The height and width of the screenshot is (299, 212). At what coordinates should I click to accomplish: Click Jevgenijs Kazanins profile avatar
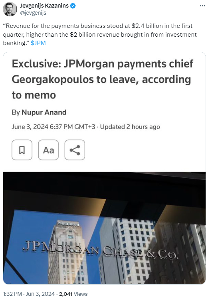10,9
